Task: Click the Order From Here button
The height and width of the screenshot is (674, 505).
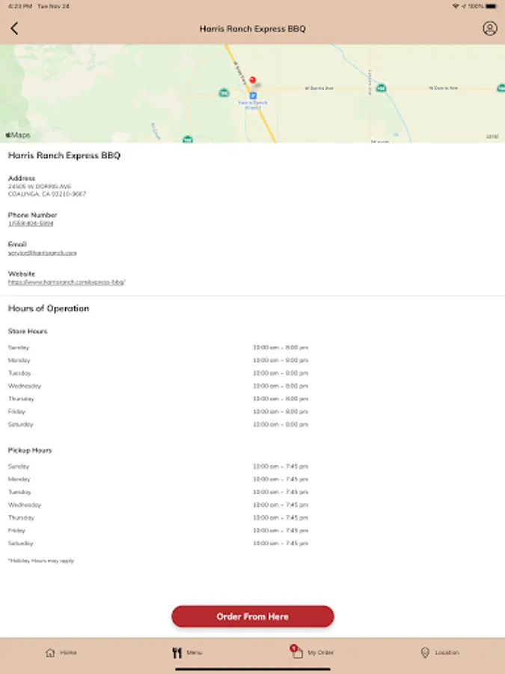Action: (x=253, y=616)
